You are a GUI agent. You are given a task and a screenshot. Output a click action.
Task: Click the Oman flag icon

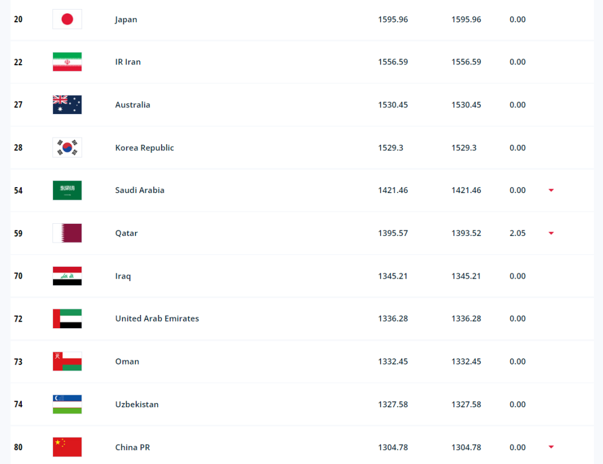(x=68, y=361)
